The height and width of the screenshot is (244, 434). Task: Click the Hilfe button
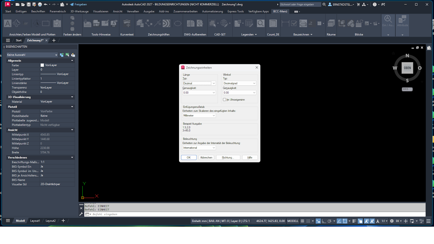250,158
